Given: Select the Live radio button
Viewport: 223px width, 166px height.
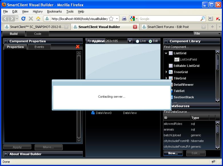Looking at the screenshot, I should point(138,41).
